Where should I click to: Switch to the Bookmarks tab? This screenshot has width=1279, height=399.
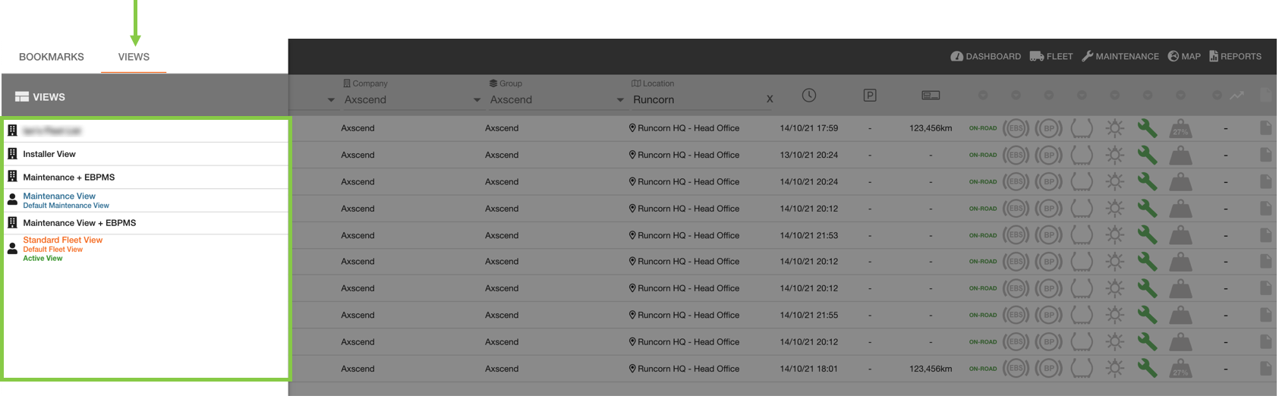[x=52, y=57]
